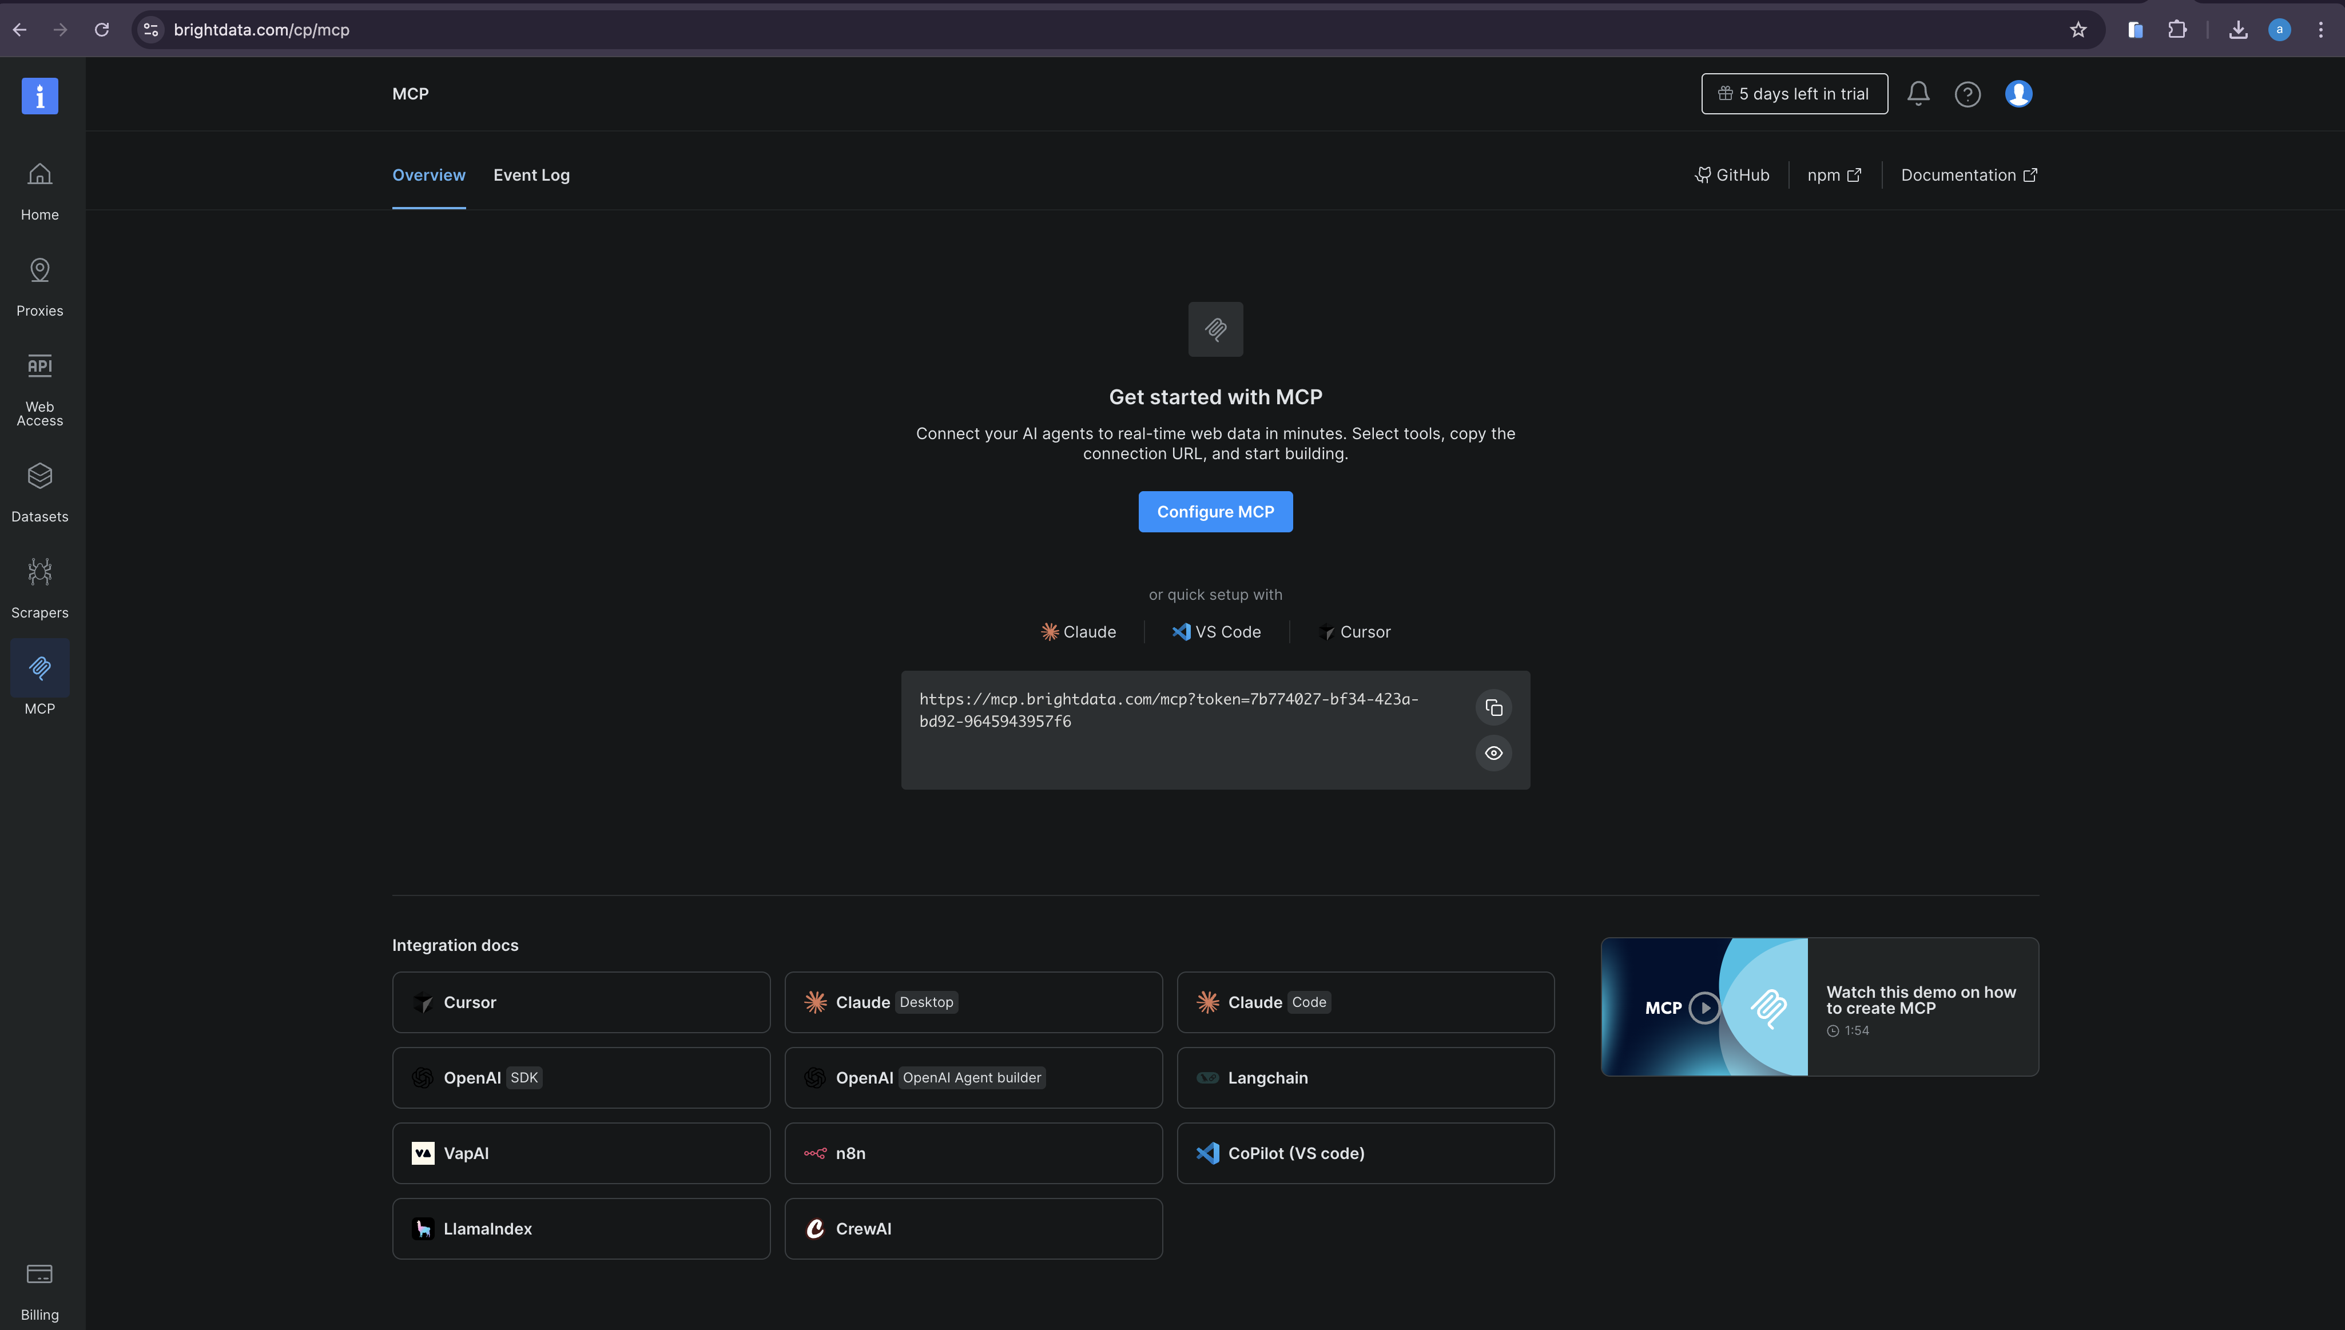
Task: Click the Configure MCP button
Action: pos(1215,512)
